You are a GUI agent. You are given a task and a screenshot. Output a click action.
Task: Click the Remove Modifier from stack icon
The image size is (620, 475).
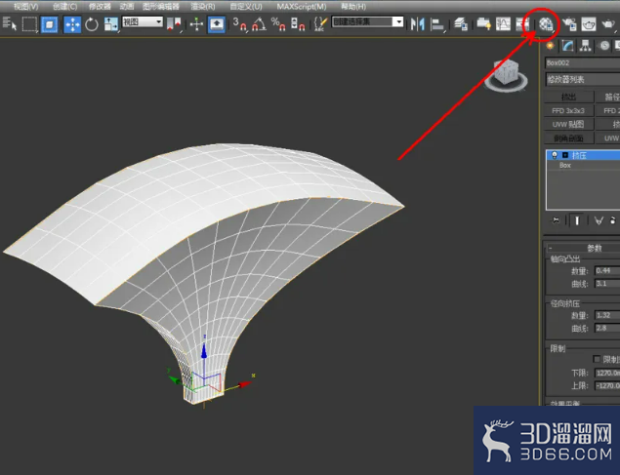(x=613, y=220)
